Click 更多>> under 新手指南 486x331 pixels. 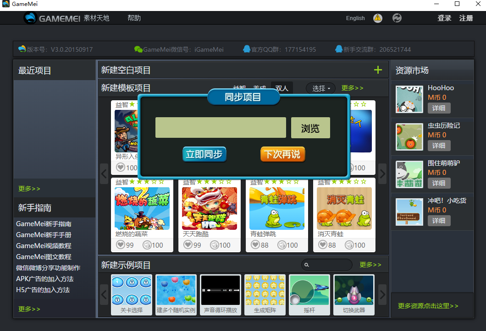29,309
